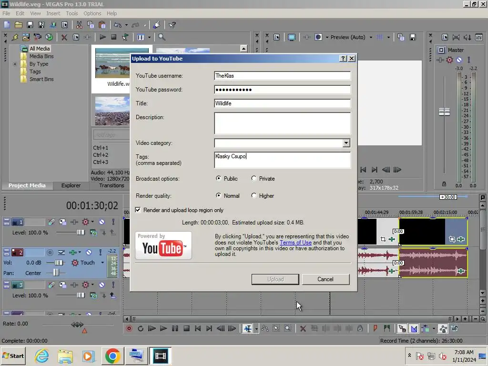
Task: Open Internet Explorer from taskbar
Action: coord(42,356)
